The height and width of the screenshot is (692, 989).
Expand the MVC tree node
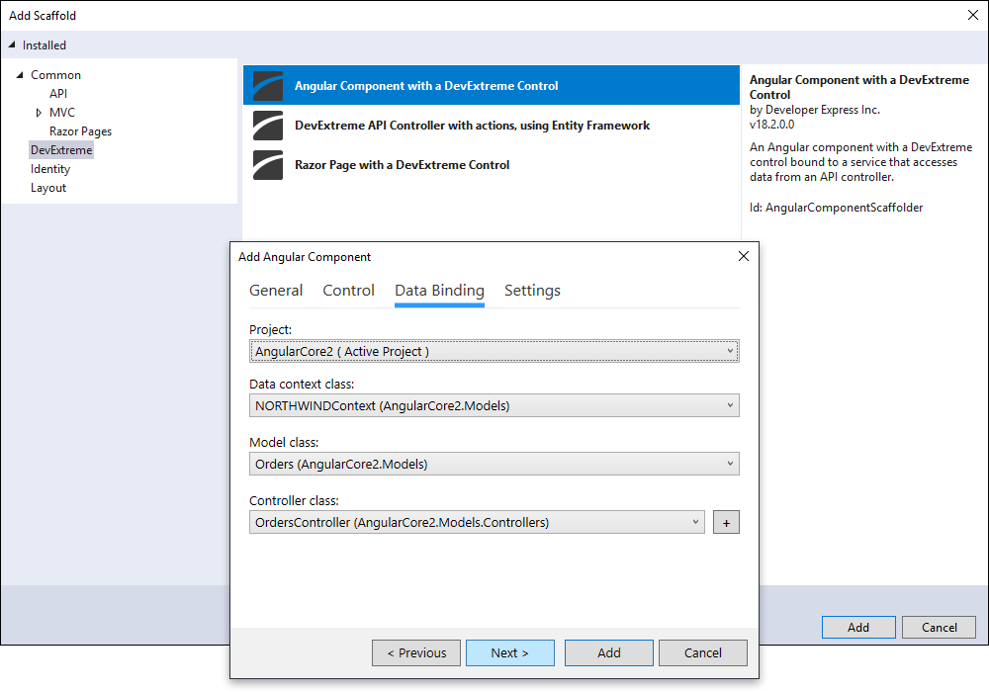click(39, 113)
